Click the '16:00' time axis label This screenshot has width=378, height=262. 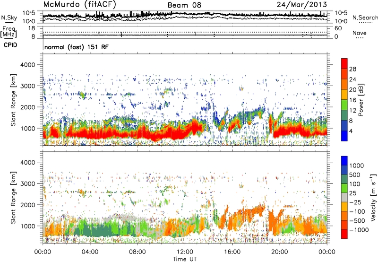coord(232,252)
